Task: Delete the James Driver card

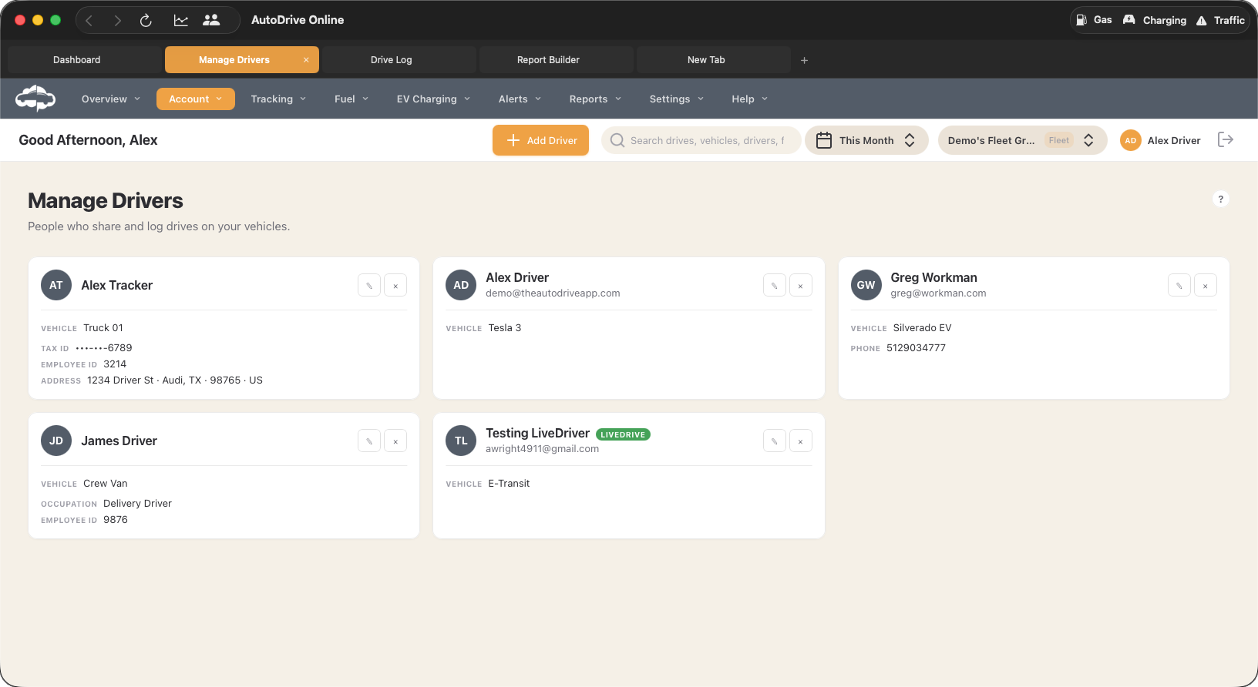Action: click(395, 441)
